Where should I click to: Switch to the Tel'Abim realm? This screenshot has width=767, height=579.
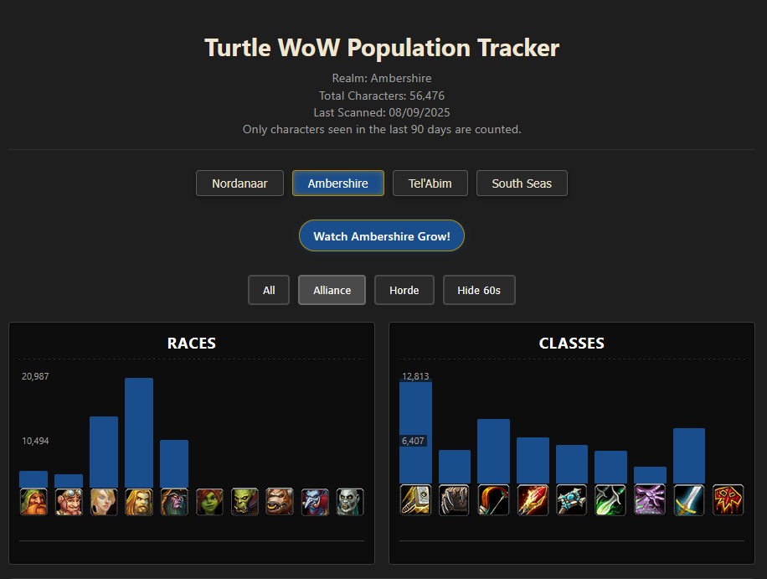coord(430,183)
